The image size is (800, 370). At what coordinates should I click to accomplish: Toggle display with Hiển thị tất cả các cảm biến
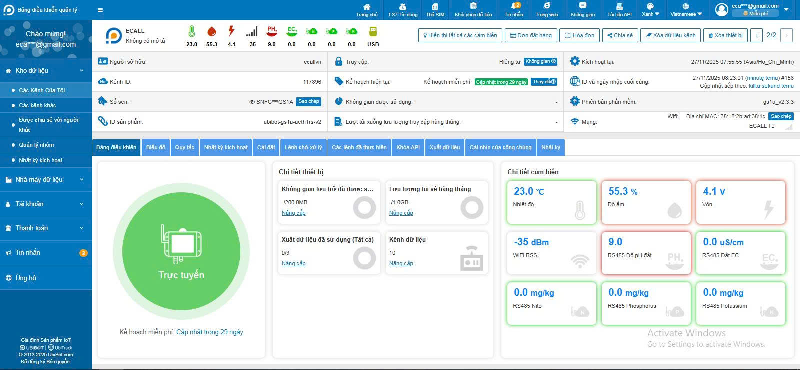tap(460, 35)
